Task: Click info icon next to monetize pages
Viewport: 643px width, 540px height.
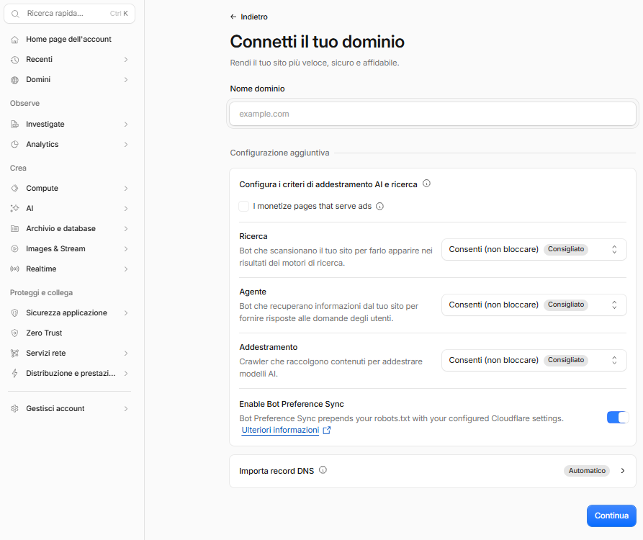Action: coord(379,206)
